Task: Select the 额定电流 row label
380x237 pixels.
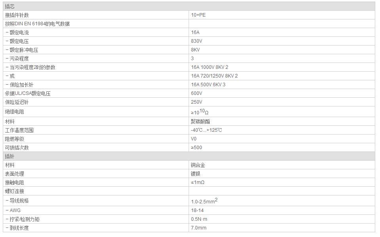Action: click(17, 32)
